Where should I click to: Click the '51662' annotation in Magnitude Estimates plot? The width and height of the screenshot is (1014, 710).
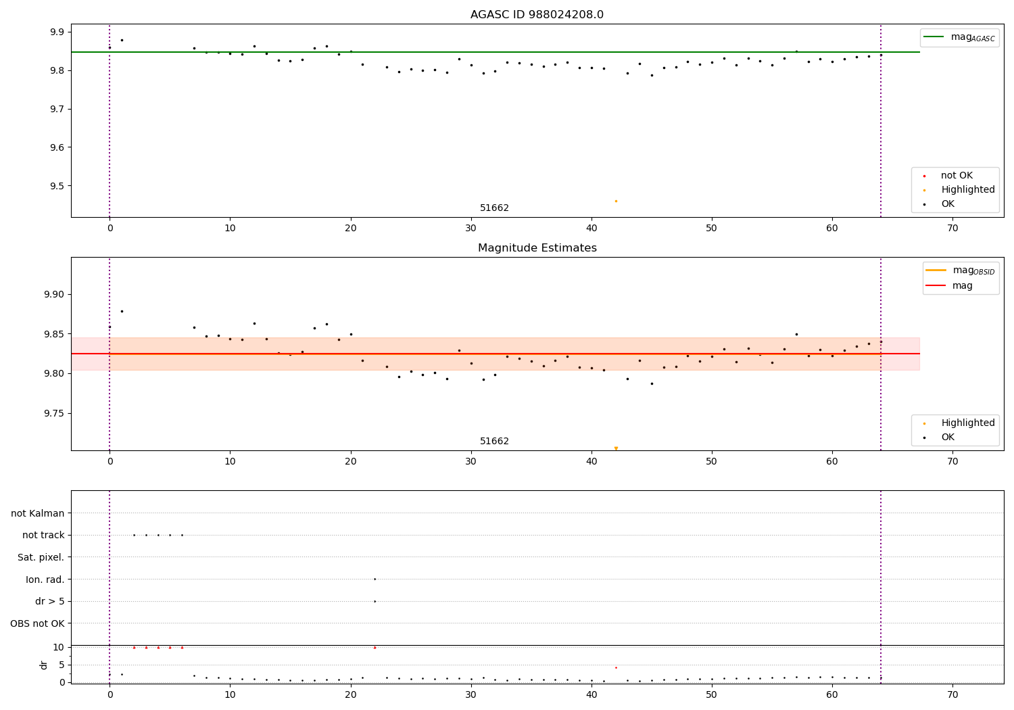point(494,442)
